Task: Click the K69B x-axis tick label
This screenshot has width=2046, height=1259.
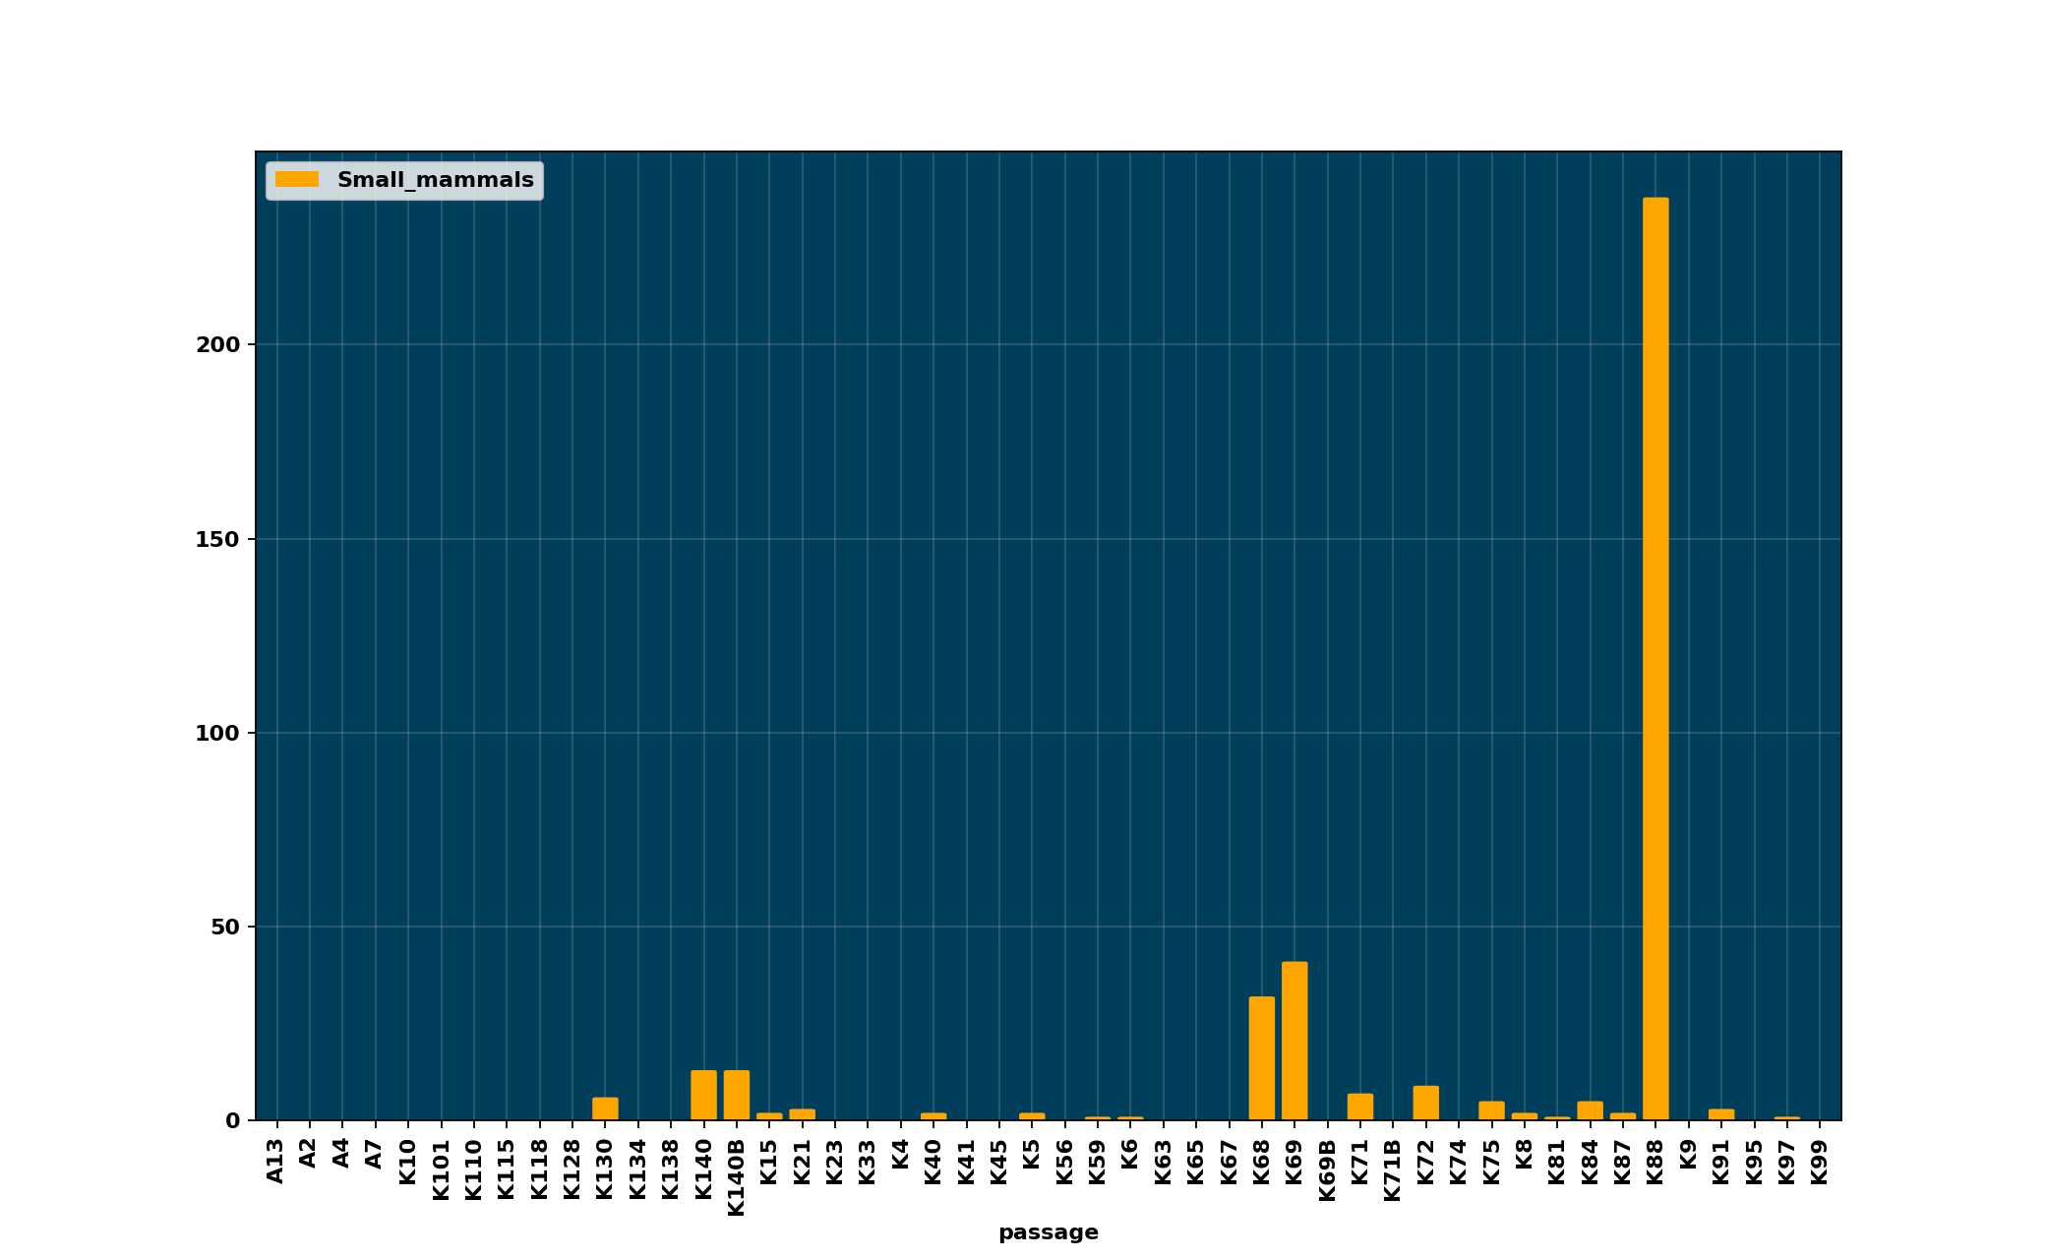Action: click(x=1327, y=1170)
